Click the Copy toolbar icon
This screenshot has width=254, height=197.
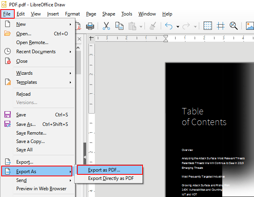(x=119, y=26)
